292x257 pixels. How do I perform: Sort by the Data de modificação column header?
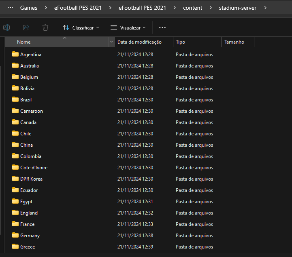[139, 42]
